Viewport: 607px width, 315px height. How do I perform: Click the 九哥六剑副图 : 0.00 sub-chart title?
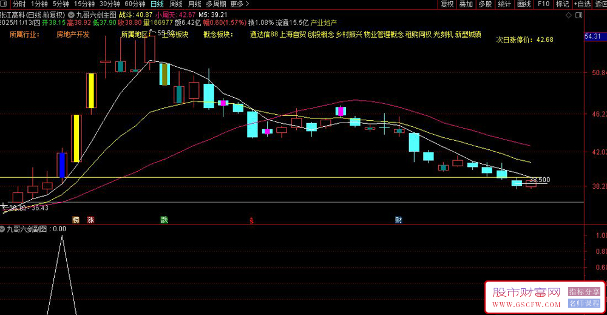[x=36, y=229]
